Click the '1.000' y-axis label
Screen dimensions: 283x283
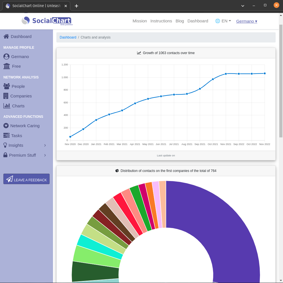[x=65, y=77]
